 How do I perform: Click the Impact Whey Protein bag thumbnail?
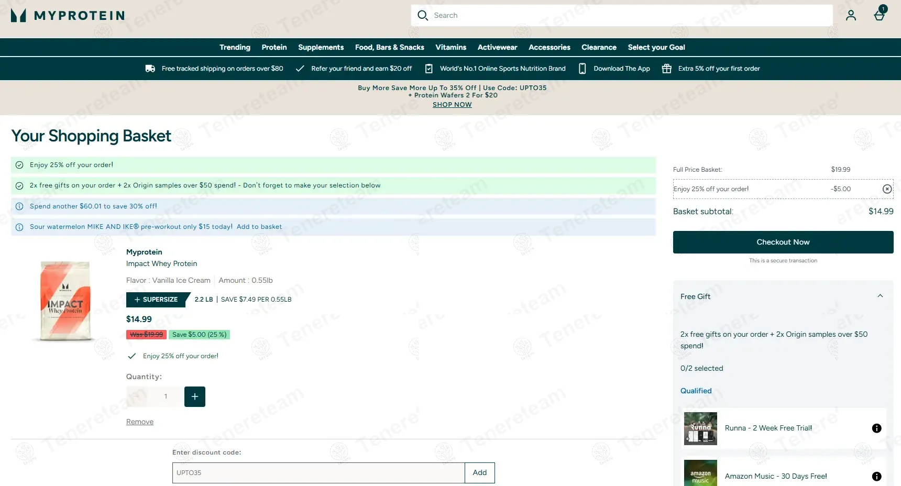click(x=65, y=301)
